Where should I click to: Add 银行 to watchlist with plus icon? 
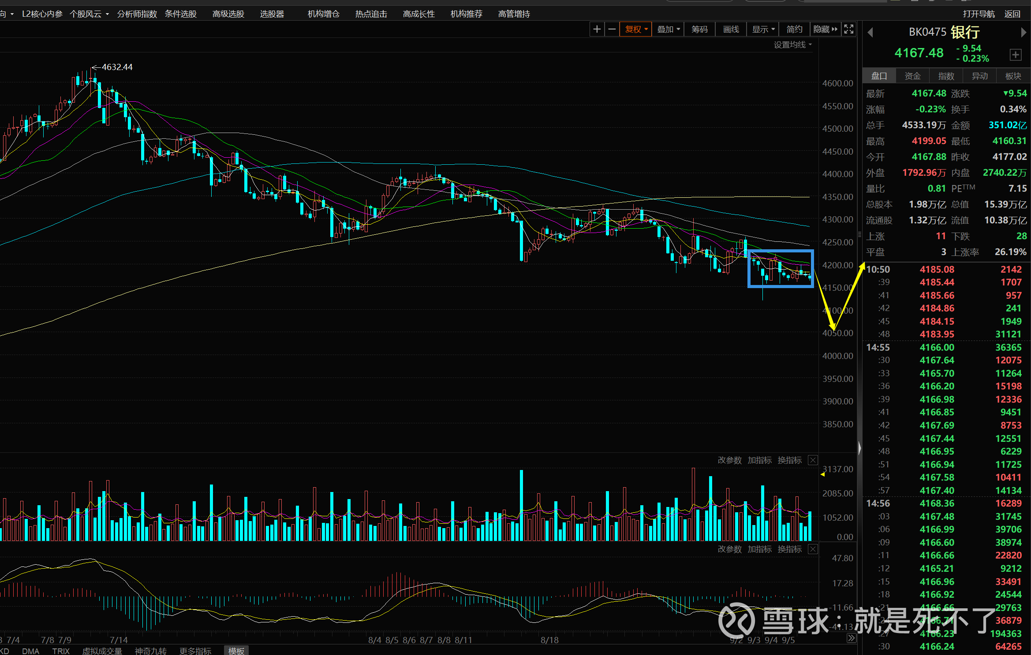pyautogui.click(x=1016, y=55)
